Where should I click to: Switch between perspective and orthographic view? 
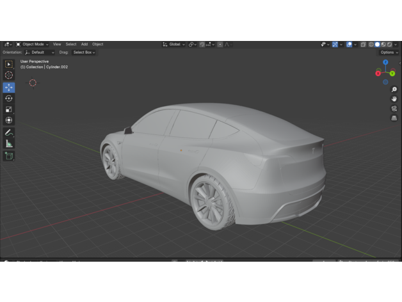coord(394,118)
